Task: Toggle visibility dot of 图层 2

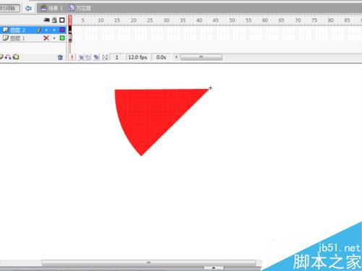Action: point(46,30)
